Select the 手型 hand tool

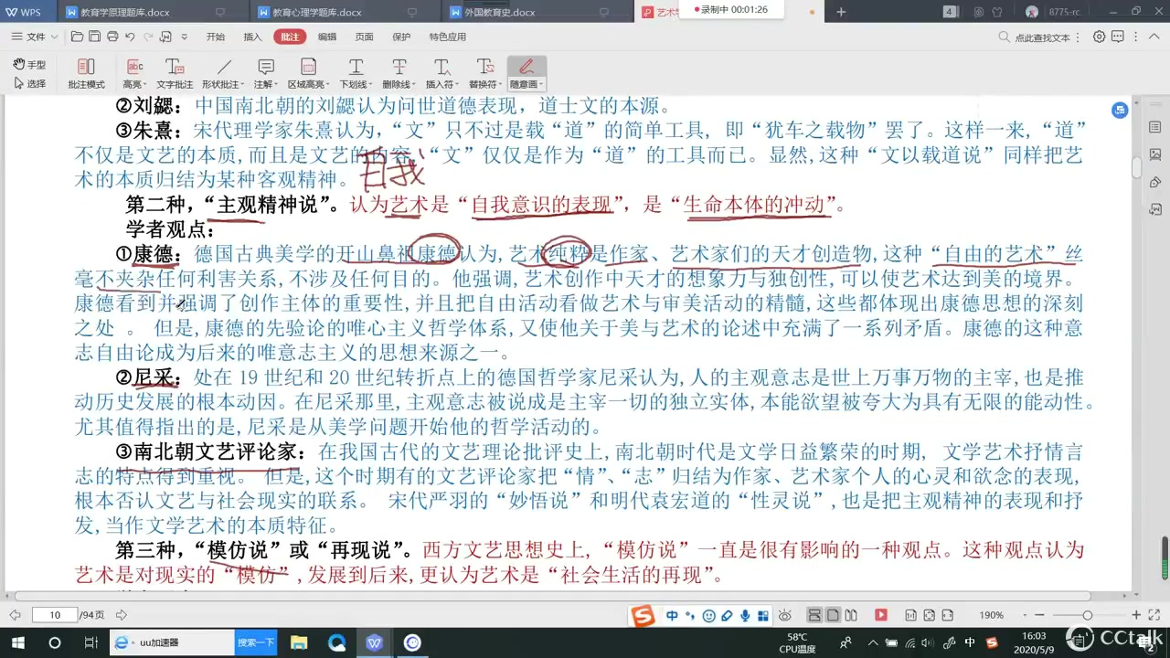(30, 65)
